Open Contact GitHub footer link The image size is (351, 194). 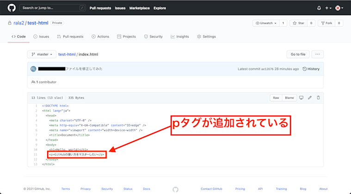[x=211, y=189]
